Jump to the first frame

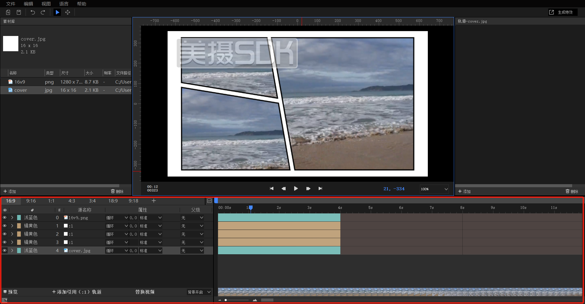tap(272, 188)
